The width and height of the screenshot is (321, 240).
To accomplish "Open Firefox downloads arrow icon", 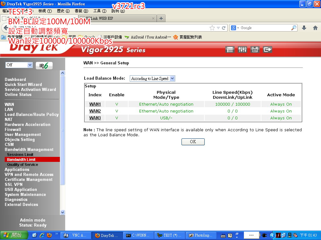I will (x=304, y=28).
